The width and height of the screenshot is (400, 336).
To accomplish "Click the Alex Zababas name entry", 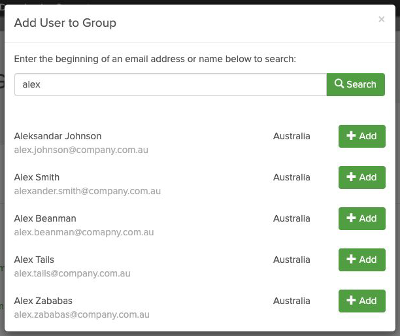I will (43, 301).
